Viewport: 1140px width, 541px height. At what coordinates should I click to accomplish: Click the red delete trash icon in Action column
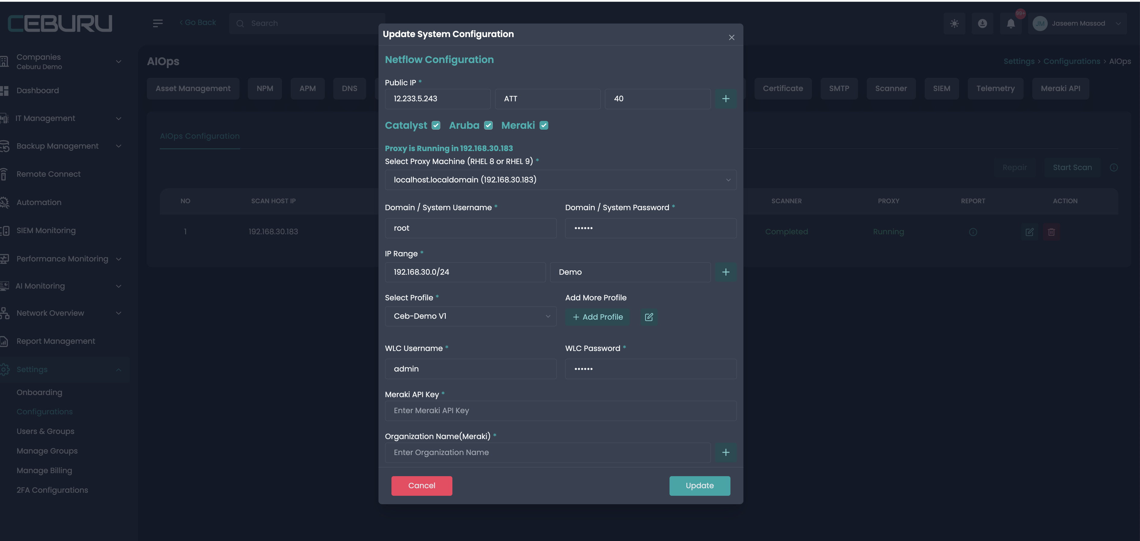(x=1051, y=232)
